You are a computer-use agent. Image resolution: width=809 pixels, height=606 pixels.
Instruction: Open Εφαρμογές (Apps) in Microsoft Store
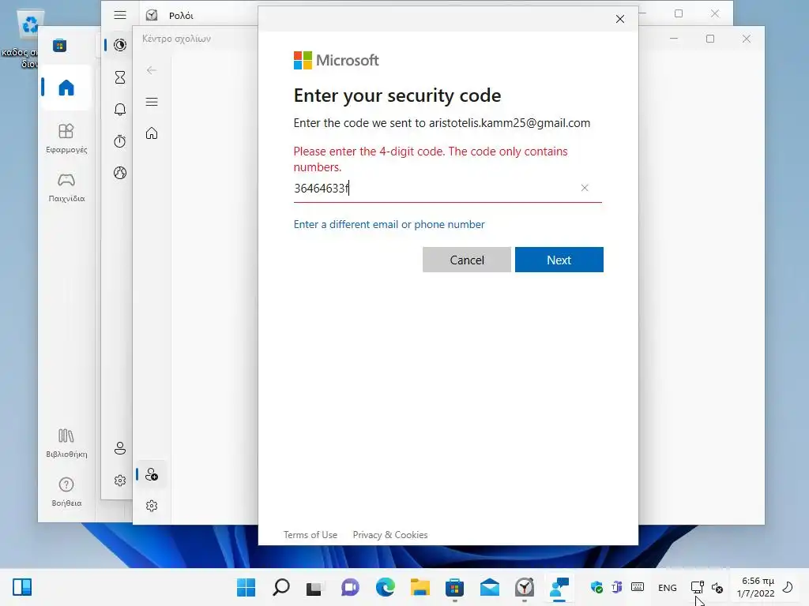tap(66, 139)
